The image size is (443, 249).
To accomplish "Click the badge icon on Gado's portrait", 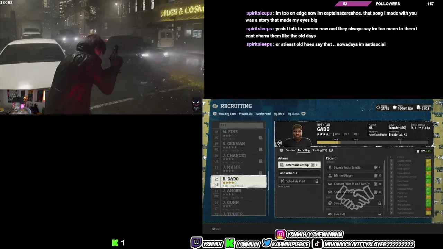I will pyautogui.click(x=280, y=143).
